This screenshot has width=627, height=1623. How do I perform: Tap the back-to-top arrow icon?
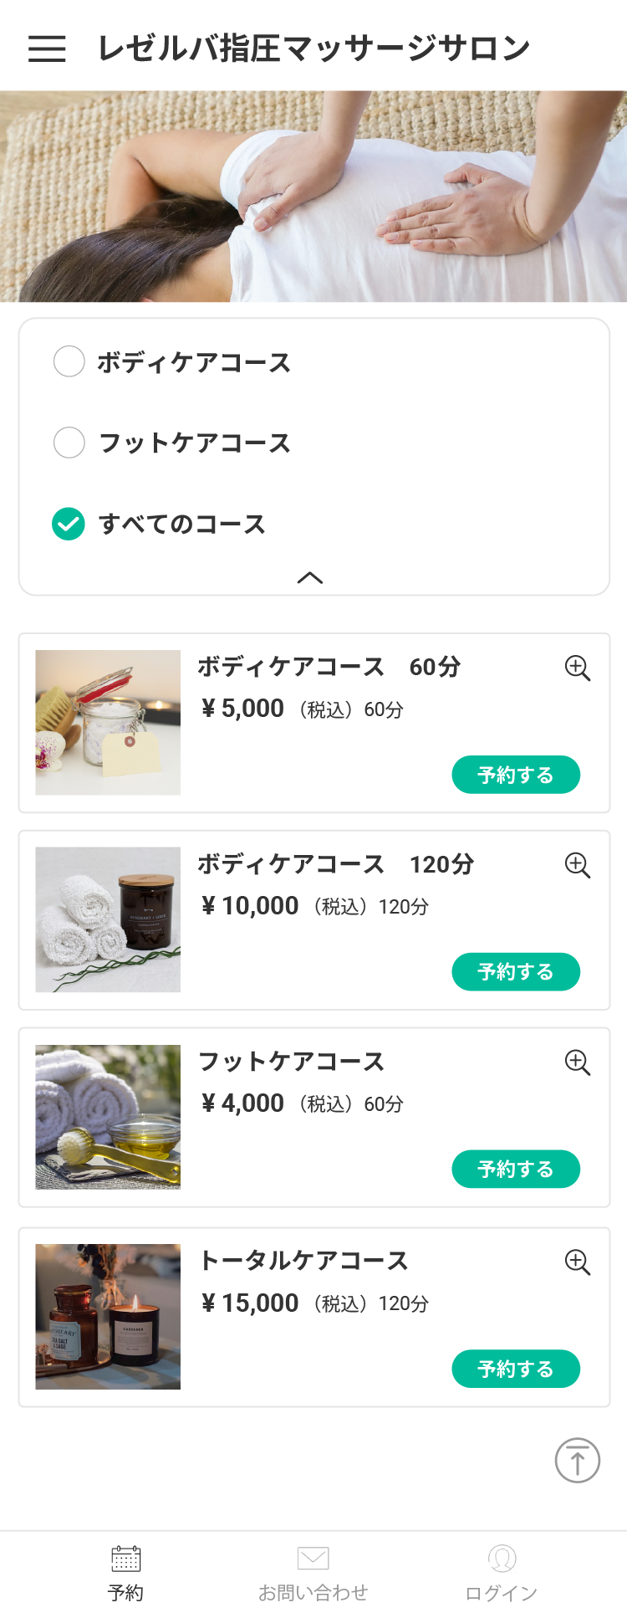click(x=578, y=1461)
